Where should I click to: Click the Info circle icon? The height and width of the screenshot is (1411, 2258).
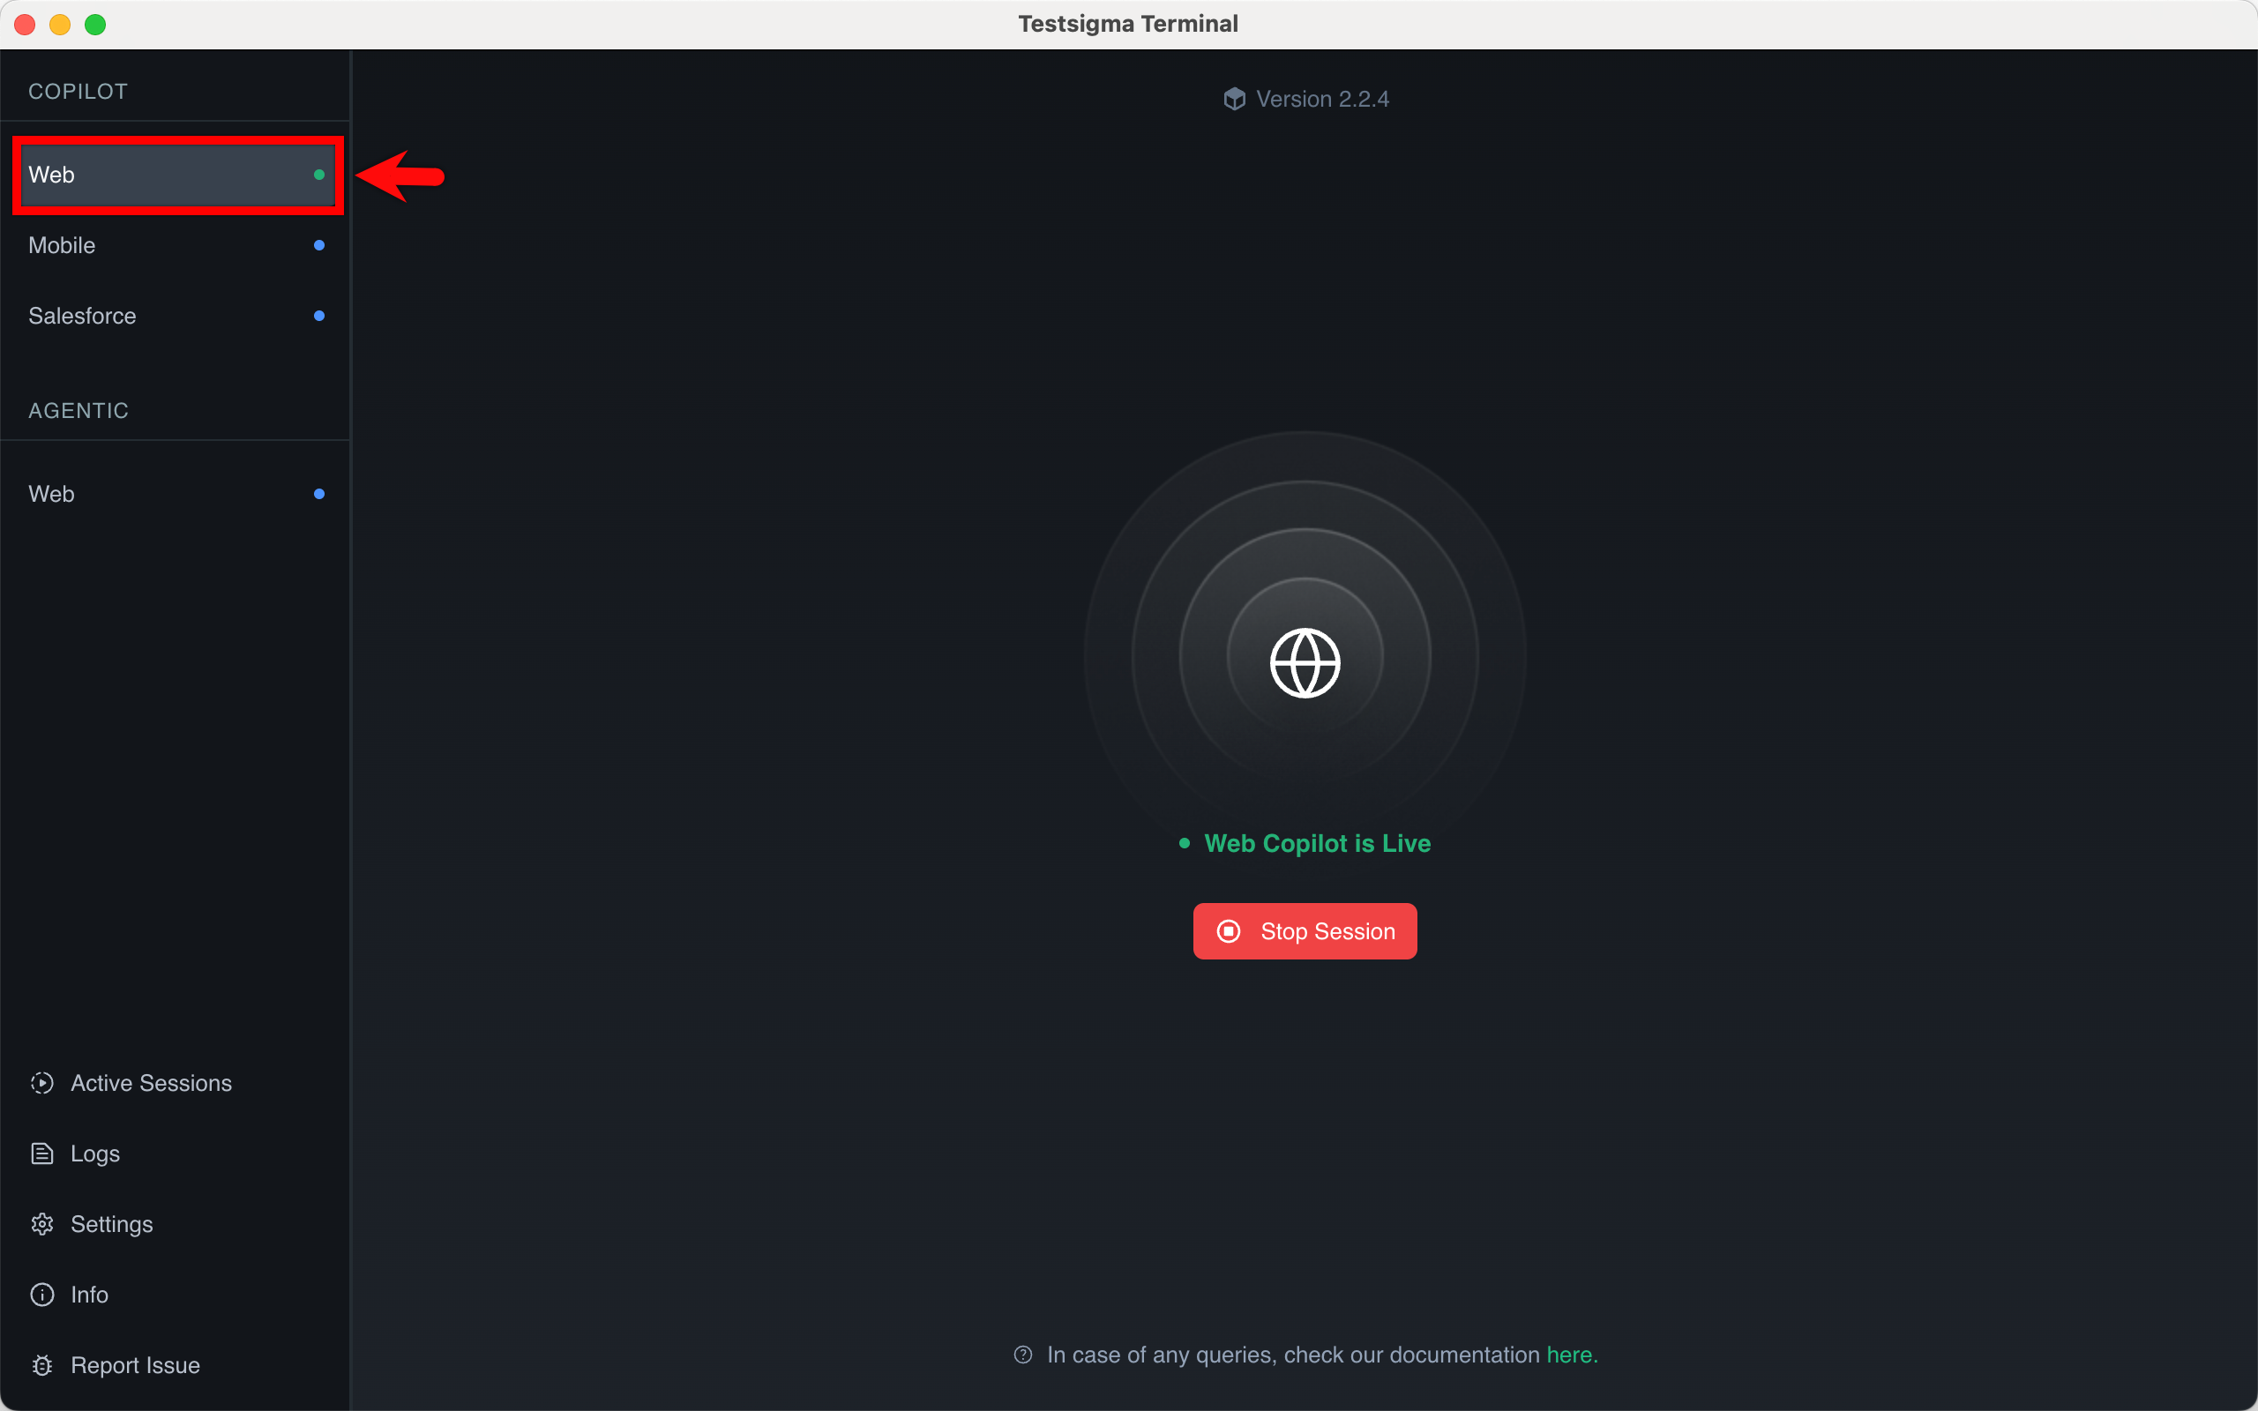[42, 1295]
